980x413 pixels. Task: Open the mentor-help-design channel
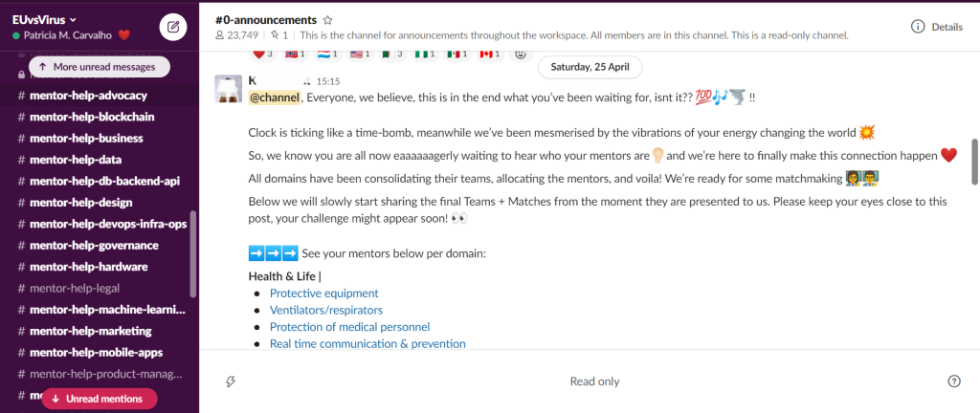click(80, 202)
